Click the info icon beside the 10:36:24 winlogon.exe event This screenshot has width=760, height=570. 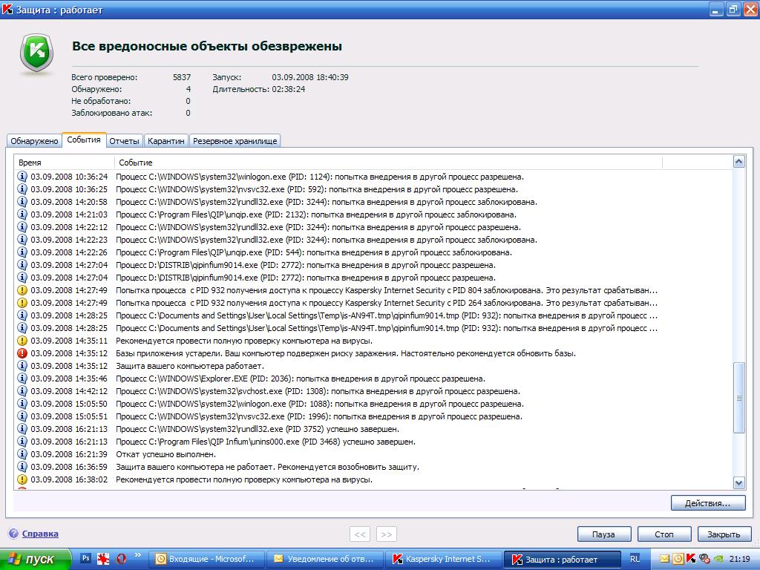tap(22, 177)
